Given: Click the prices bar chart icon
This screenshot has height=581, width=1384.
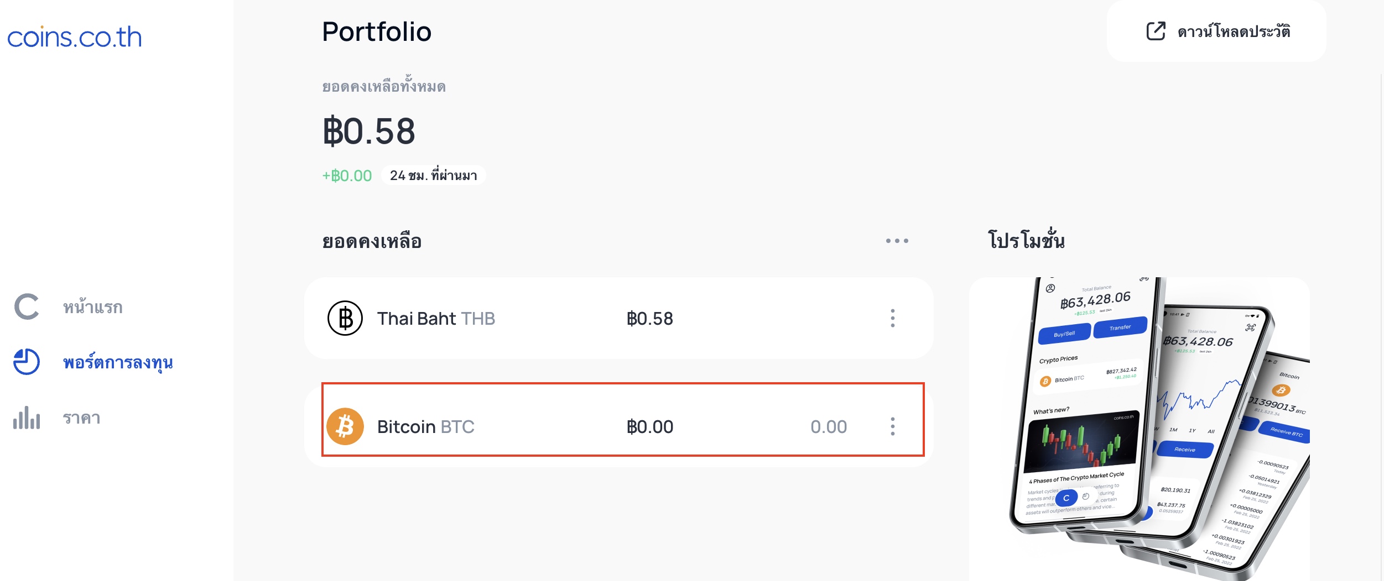Looking at the screenshot, I should (27, 418).
